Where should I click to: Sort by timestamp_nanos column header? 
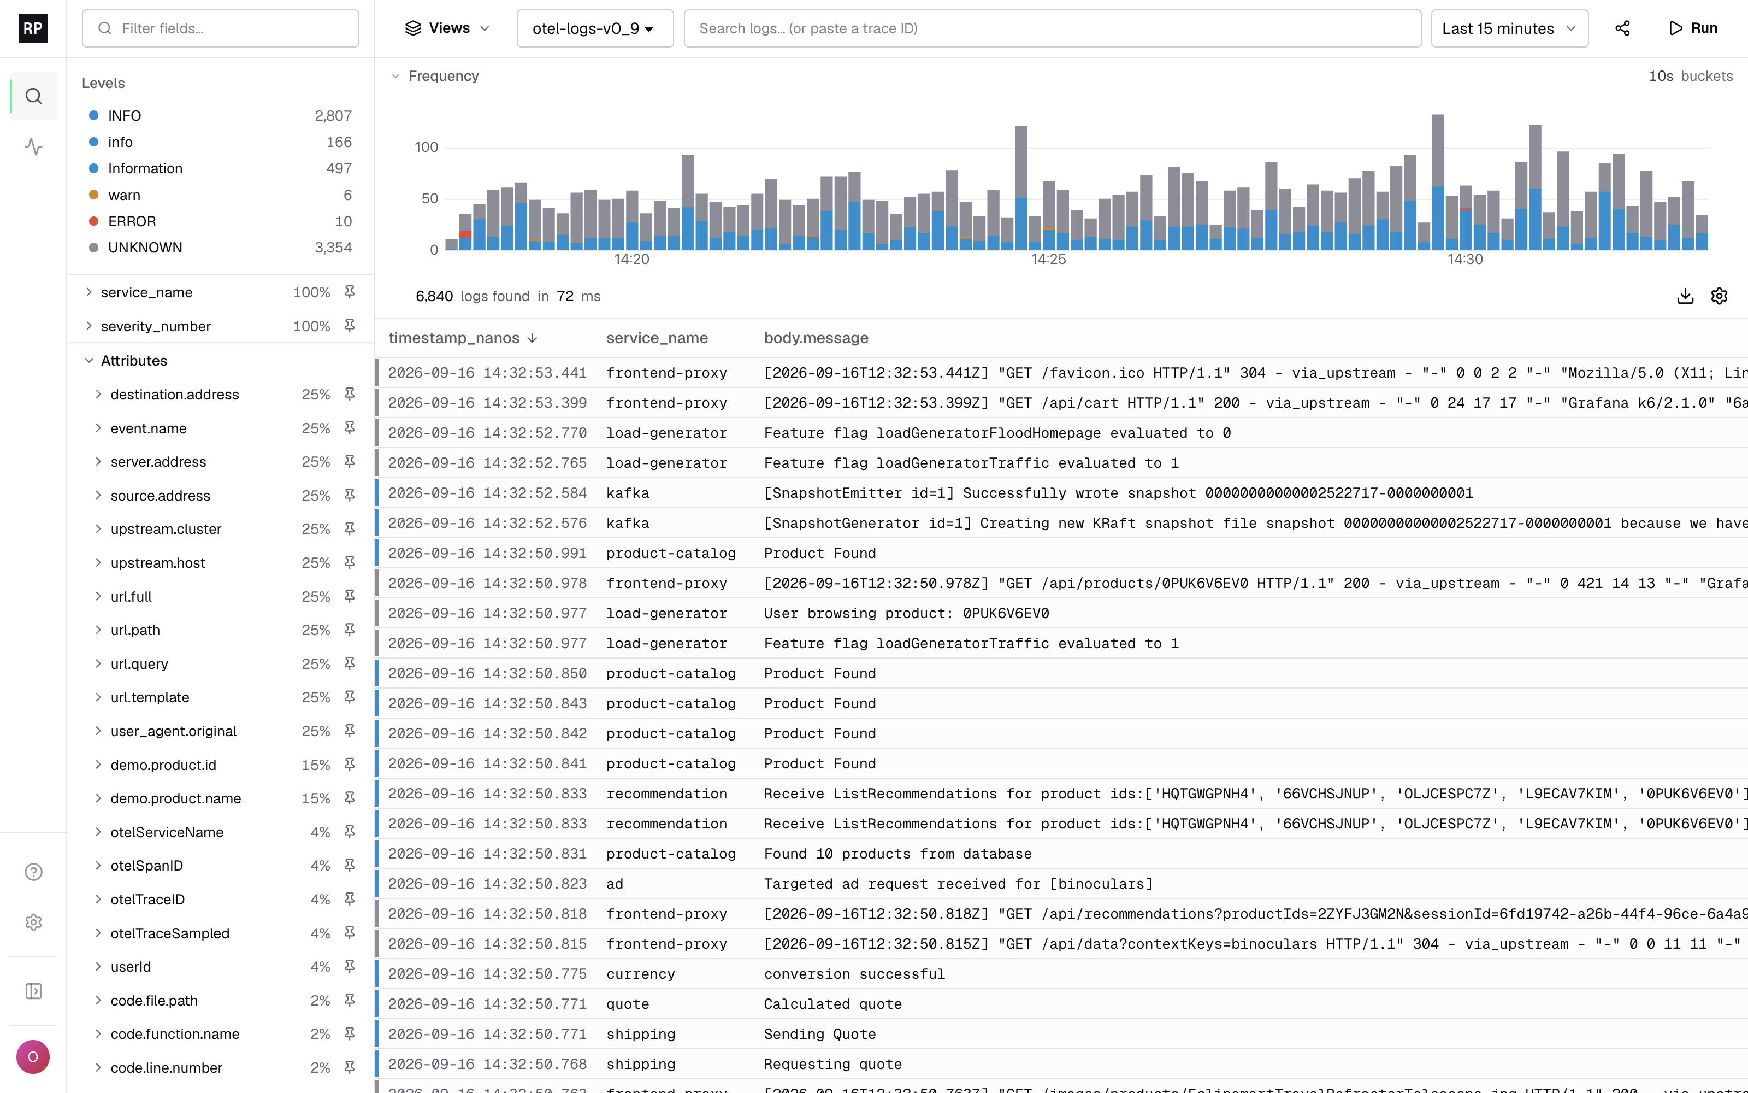click(x=462, y=338)
